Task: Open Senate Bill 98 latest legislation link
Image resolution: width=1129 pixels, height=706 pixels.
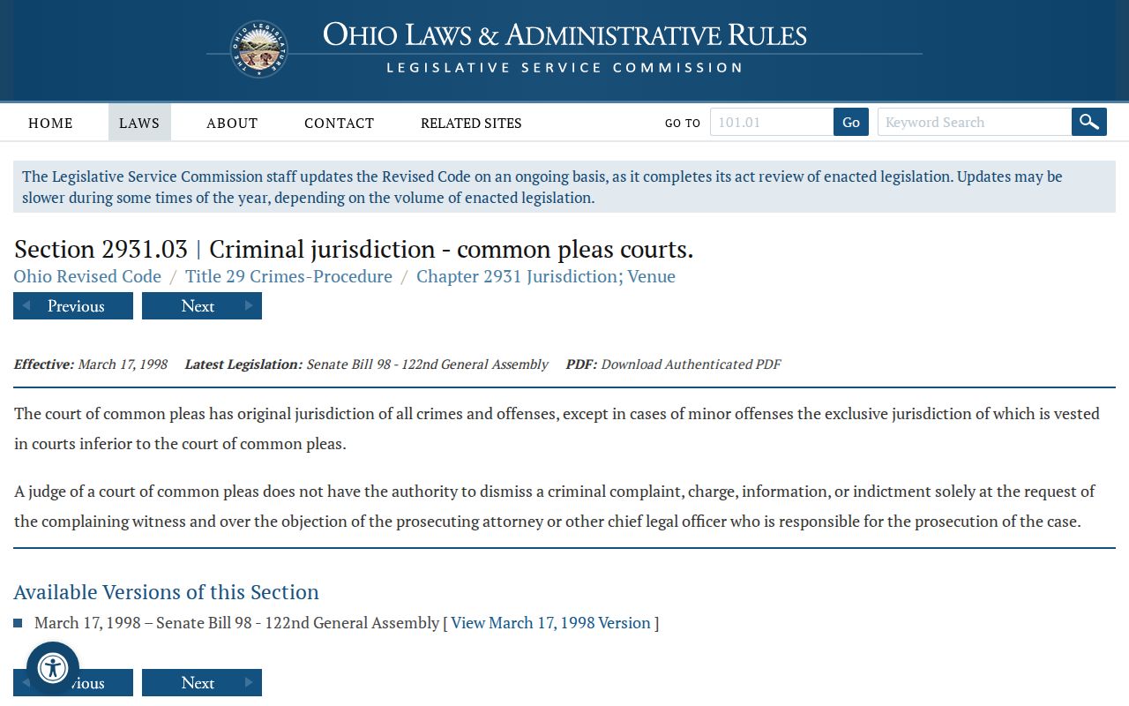Action: (427, 364)
